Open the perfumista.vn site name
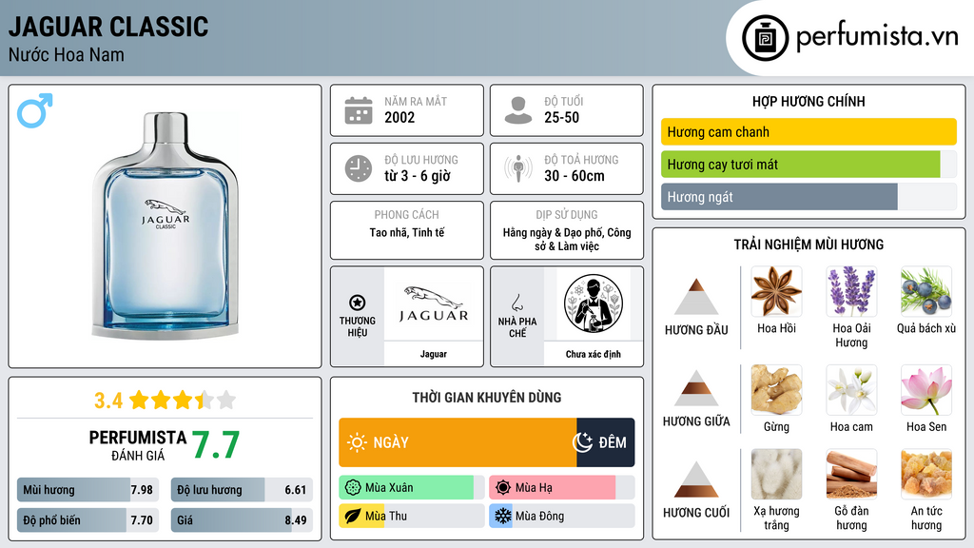This screenshot has height=548, width=974. point(877,37)
